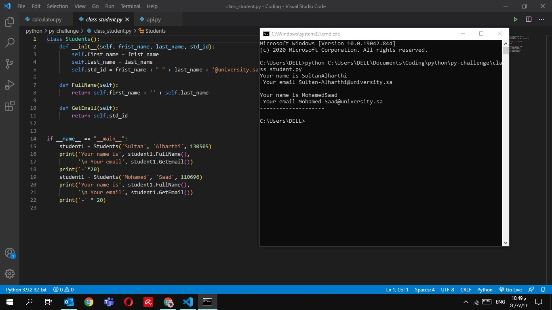Open Run and Debug view
Screen dimensions: 552x310
10,85
